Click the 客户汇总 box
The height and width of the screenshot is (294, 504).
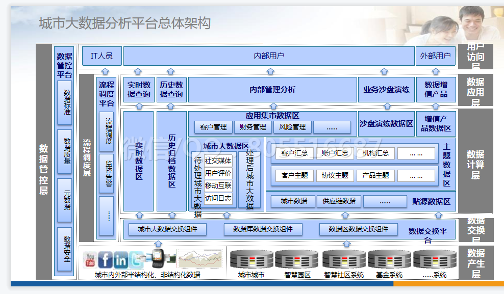pos(294,153)
